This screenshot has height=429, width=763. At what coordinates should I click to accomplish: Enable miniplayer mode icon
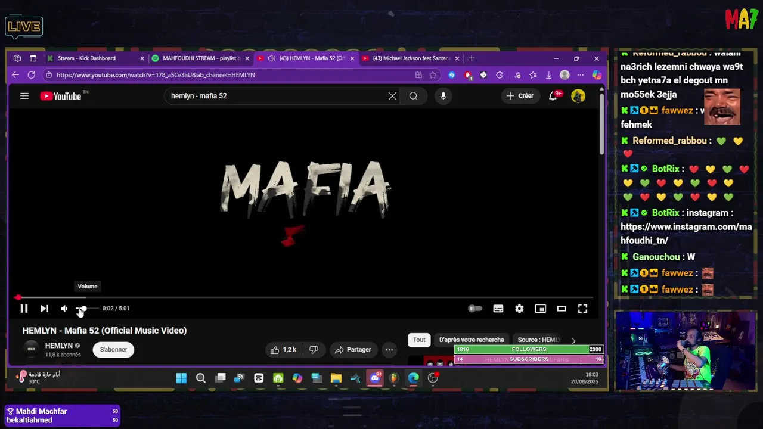coord(540,309)
